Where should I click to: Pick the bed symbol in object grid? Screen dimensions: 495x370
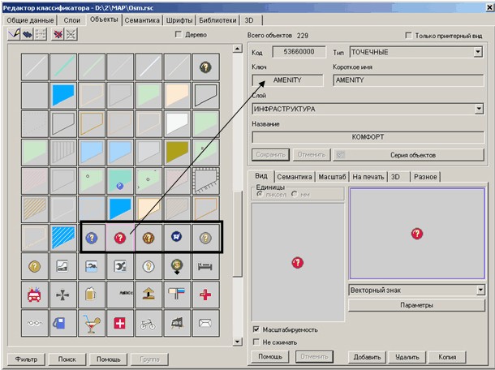click(205, 266)
